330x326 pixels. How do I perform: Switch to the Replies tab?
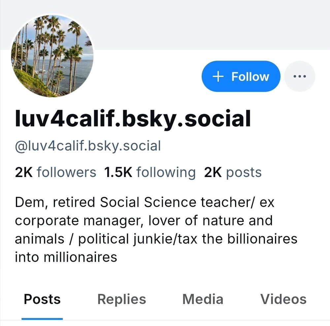tap(121, 299)
